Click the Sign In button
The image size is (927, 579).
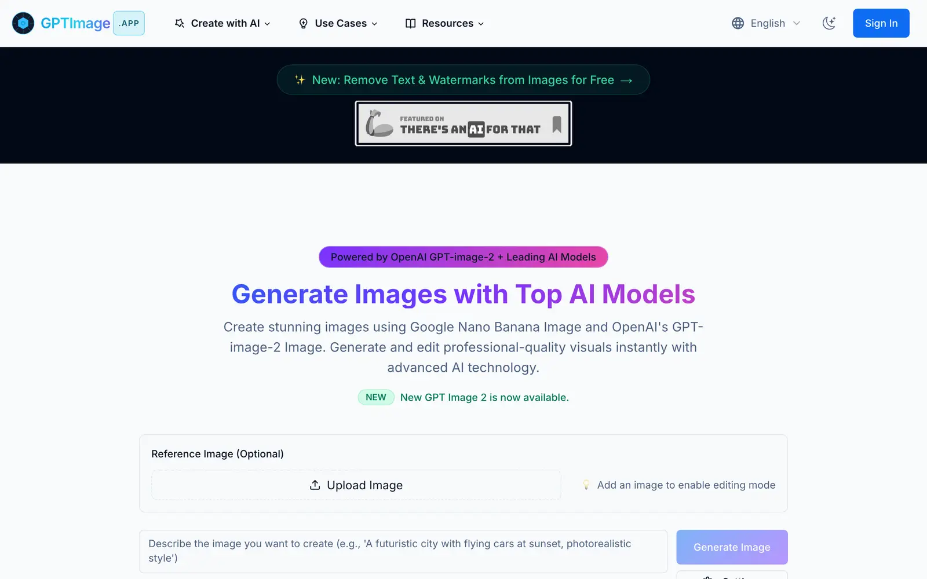(x=881, y=23)
